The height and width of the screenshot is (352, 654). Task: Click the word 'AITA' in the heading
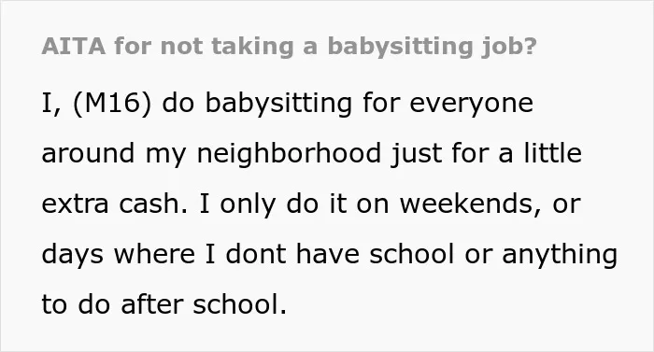(74, 46)
